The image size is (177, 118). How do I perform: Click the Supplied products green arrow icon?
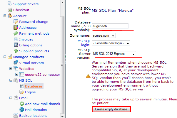point(16,51)
